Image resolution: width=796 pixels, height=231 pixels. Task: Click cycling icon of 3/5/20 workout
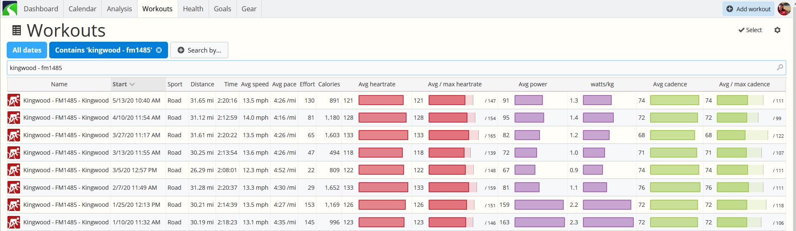[x=14, y=170]
